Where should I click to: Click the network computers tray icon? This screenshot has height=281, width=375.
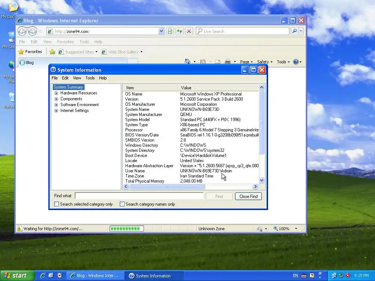(x=334, y=276)
